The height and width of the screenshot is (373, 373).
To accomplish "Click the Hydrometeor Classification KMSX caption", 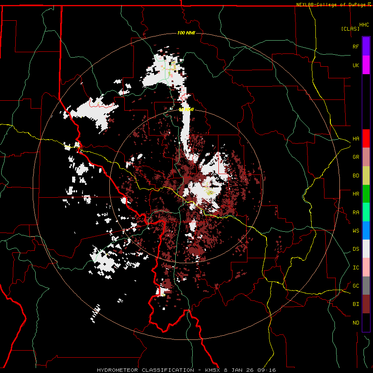I will 186,370.
